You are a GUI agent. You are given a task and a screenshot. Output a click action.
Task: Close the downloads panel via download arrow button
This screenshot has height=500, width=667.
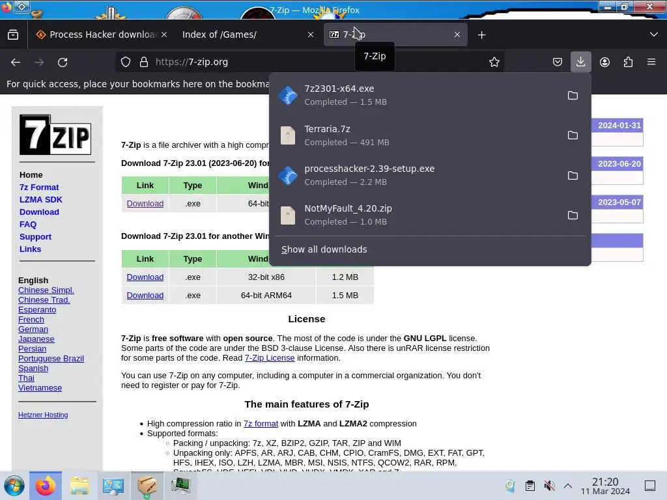pyautogui.click(x=580, y=62)
